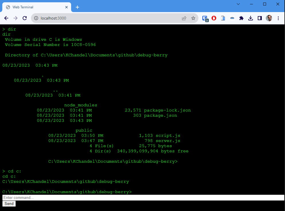Toggle the browser side panel
The height and width of the screenshot is (211, 285).
click(x=260, y=18)
